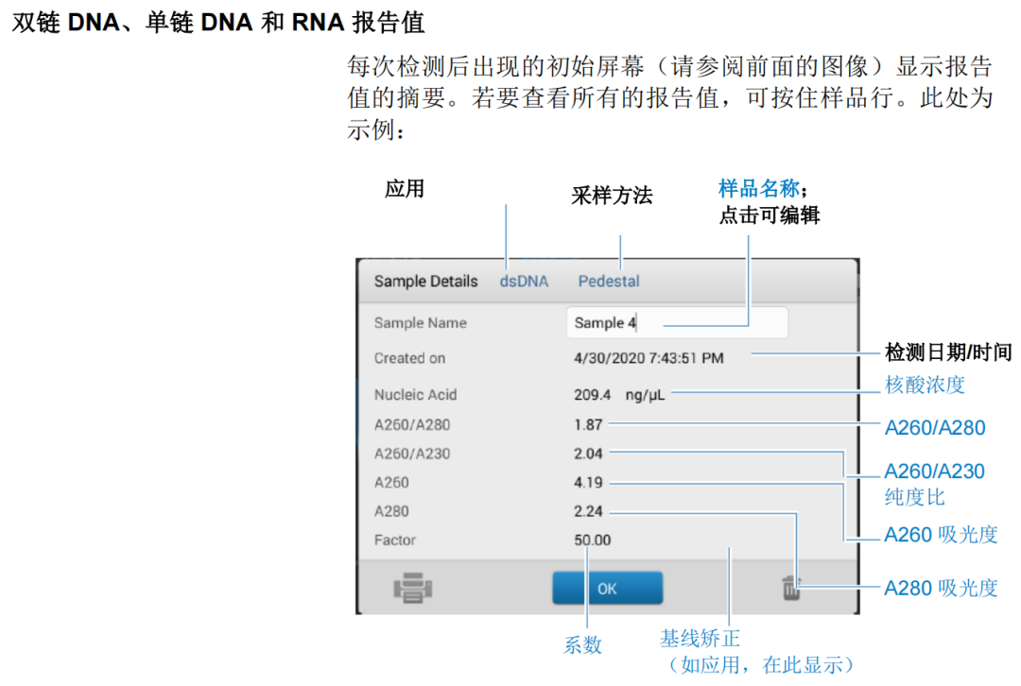Click the A260/A230 ratio value 2.04
This screenshot has width=1021, height=686.
pyautogui.click(x=588, y=454)
